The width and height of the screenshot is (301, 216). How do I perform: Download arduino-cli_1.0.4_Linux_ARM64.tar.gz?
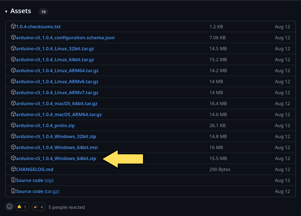pos(57,71)
